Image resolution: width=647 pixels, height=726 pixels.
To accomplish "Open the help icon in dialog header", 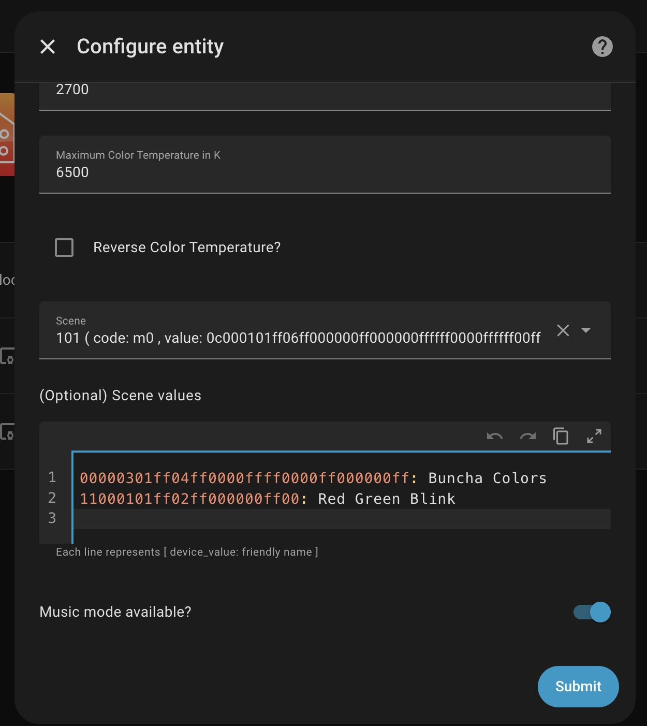I will [602, 47].
